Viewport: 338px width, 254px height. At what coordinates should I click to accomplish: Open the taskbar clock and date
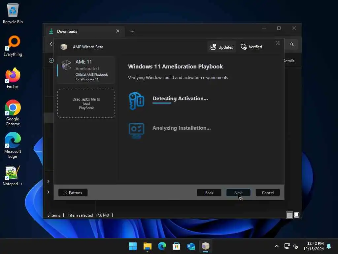tap(314, 246)
